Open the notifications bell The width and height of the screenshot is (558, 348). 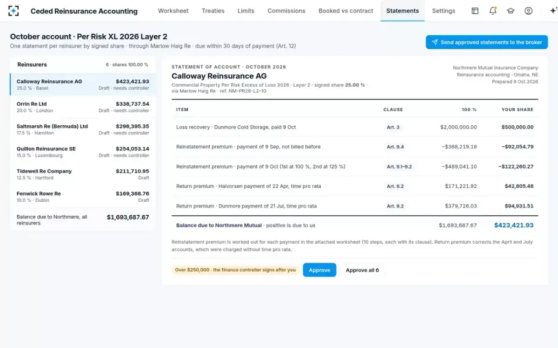pos(493,11)
